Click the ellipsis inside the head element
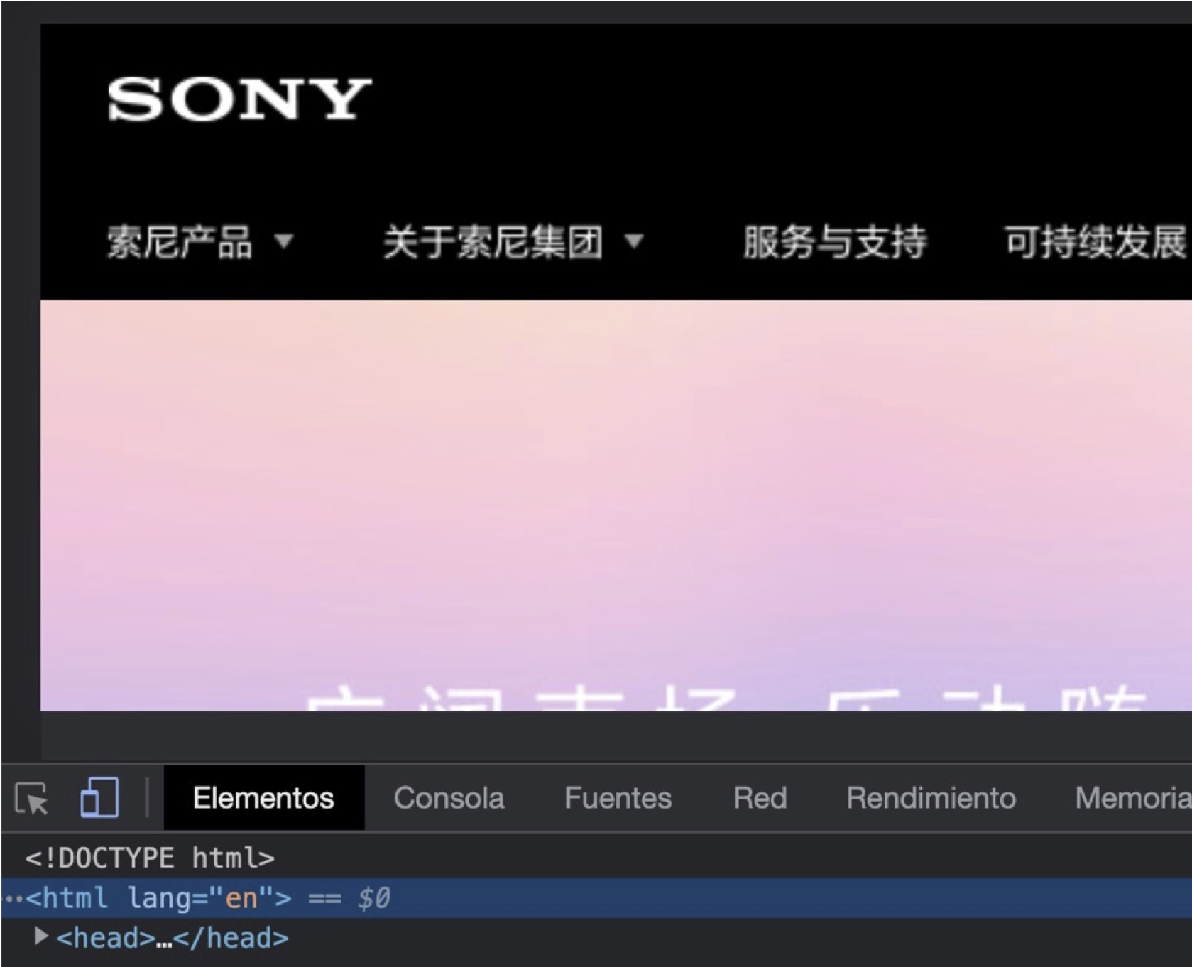Screen dimensions: 1192x967 click(x=164, y=940)
